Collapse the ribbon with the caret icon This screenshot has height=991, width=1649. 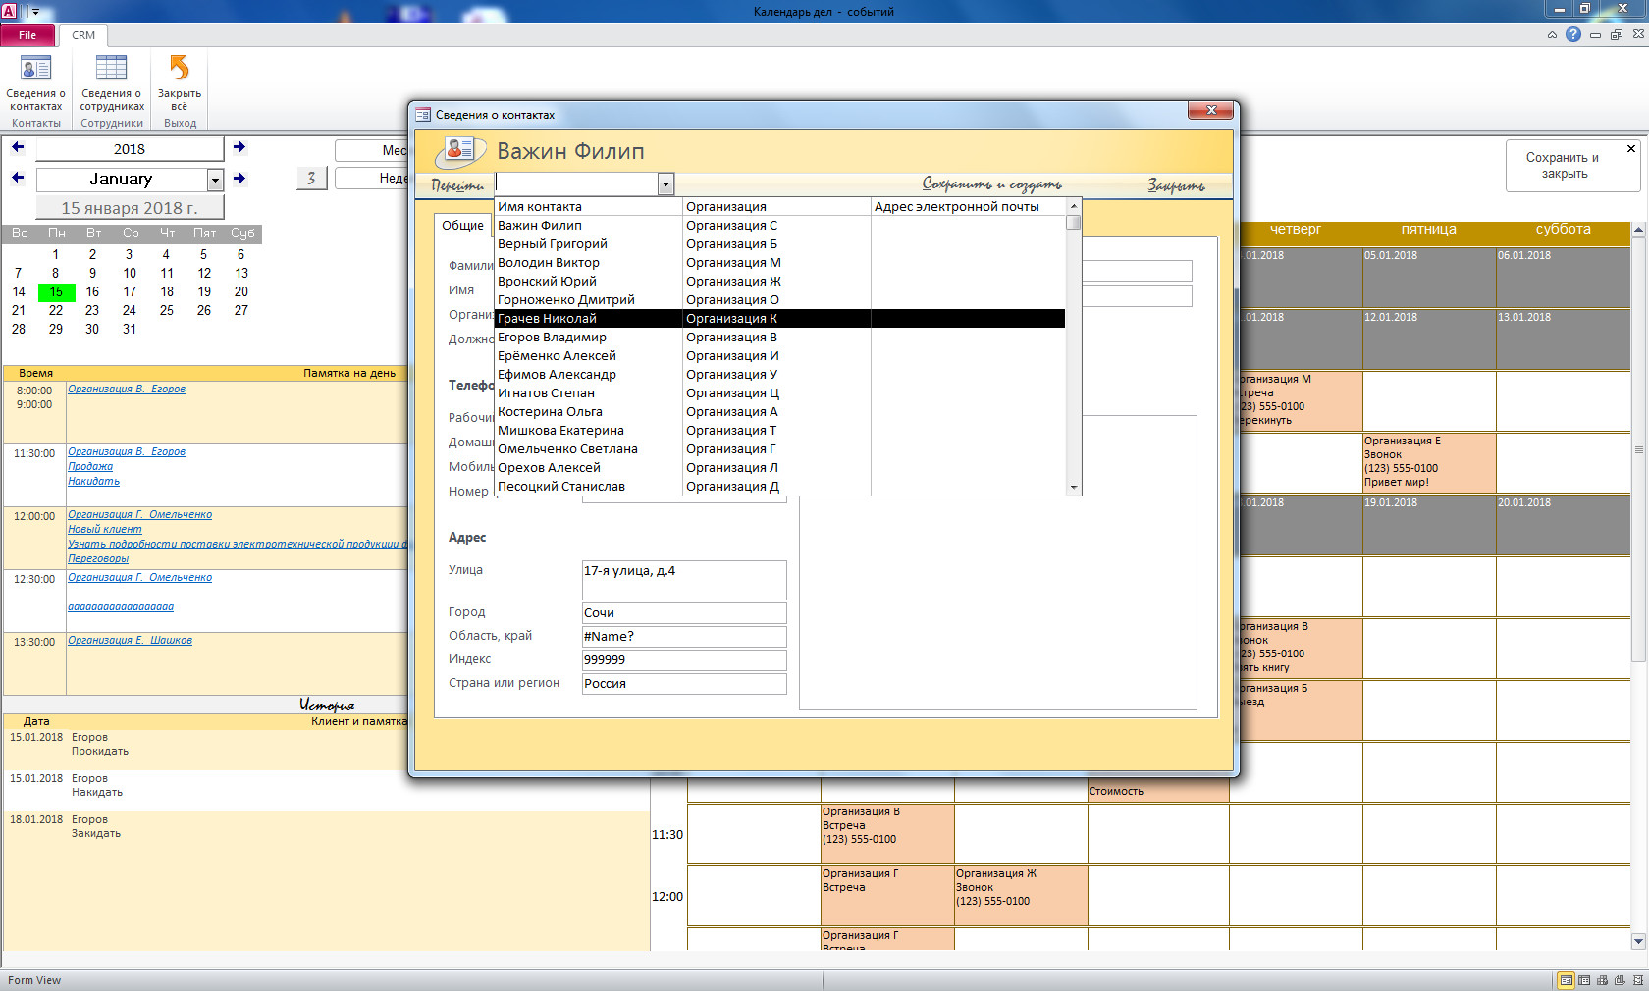[x=1552, y=35]
